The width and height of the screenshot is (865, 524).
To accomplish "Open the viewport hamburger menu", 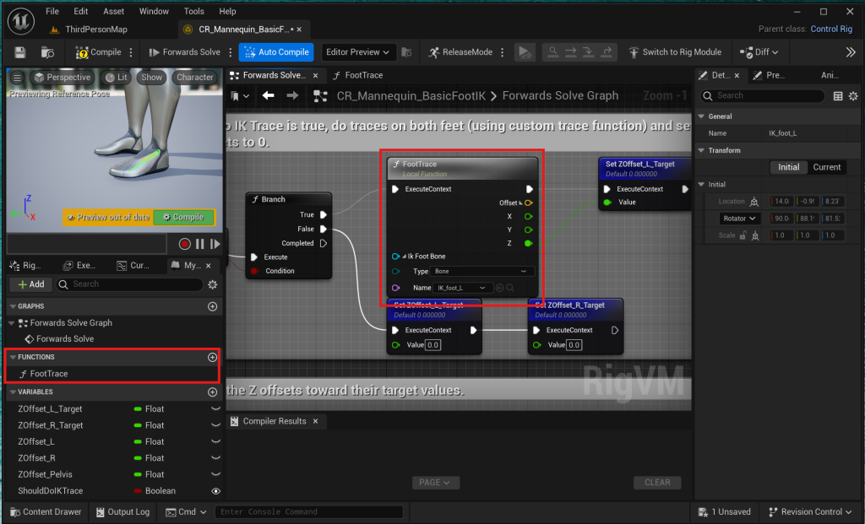I will pyautogui.click(x=17, y=78).
